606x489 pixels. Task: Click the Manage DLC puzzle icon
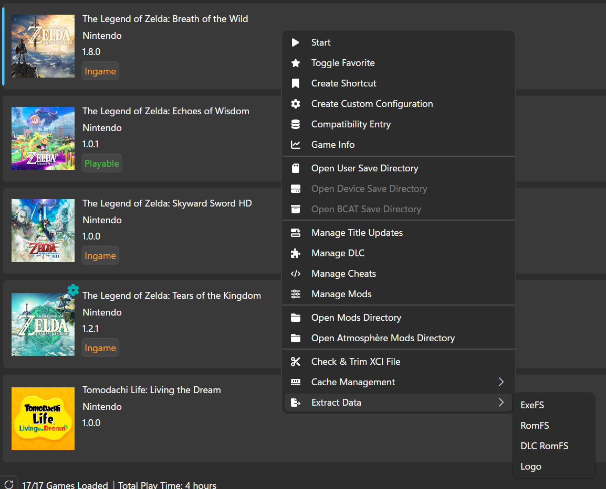pyautogui.click(x=295, y=253)
